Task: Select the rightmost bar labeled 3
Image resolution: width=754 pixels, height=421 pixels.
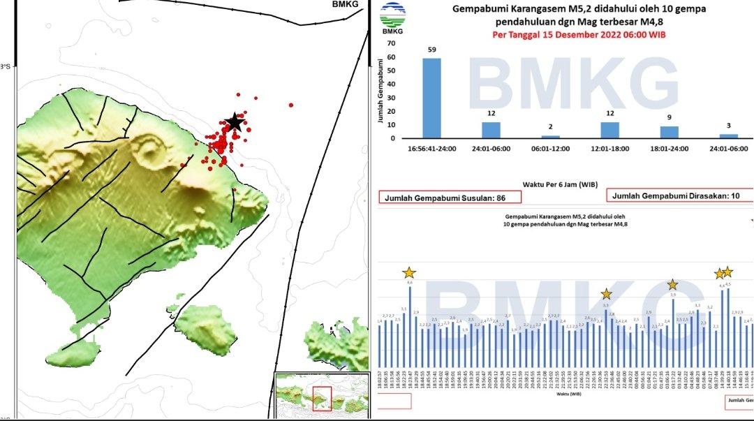Action: [x=729, y=135]
